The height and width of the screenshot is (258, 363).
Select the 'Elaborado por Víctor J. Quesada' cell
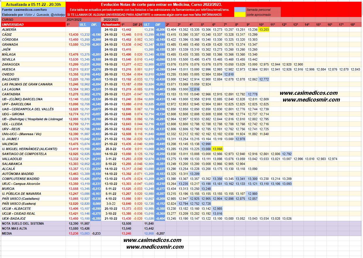(x=33, y=15)
